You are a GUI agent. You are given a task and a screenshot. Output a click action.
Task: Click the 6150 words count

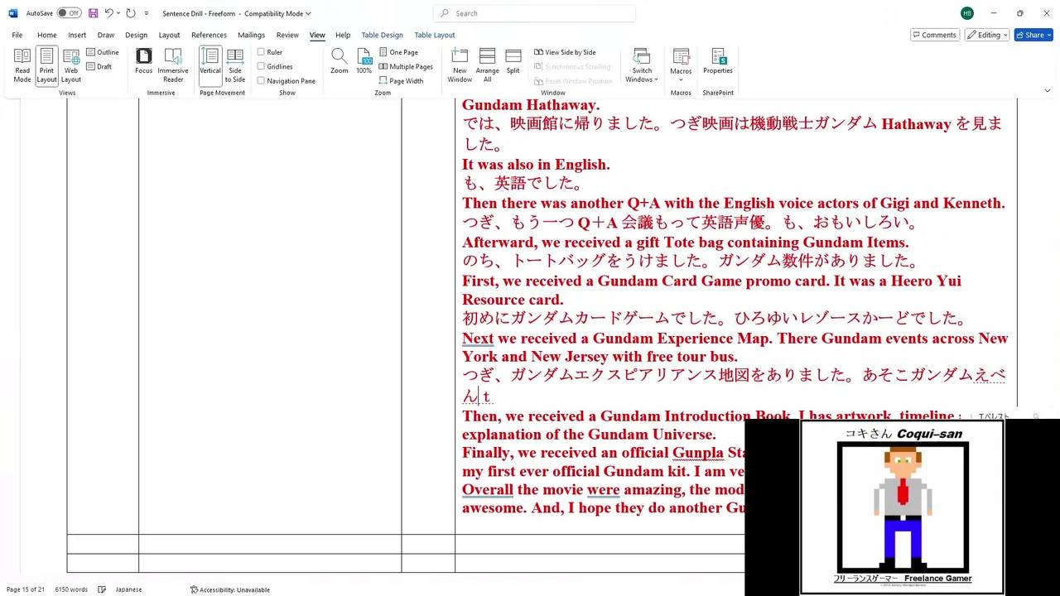pyautogui.click(x=71, y=589)
